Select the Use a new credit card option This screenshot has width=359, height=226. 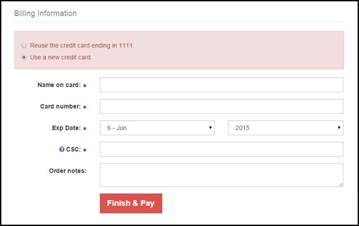[24, 57]
